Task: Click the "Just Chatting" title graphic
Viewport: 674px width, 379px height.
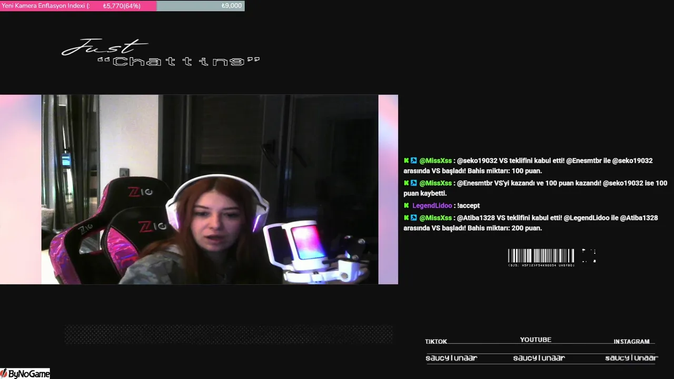Action: pos(161,53)
